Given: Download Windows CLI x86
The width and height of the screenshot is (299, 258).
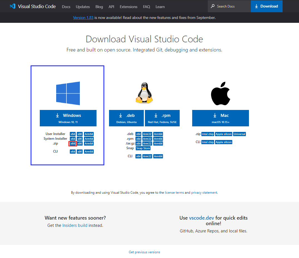Looking at the screenshot, I should (x=80, y=151).
